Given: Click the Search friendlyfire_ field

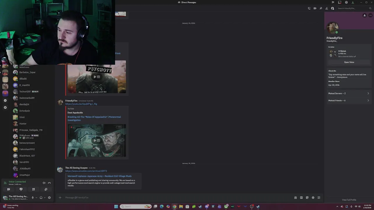Looking at the screenshot, I should tap(354, 8).
